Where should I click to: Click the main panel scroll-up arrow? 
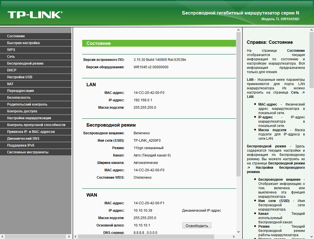tap(238, 30)
